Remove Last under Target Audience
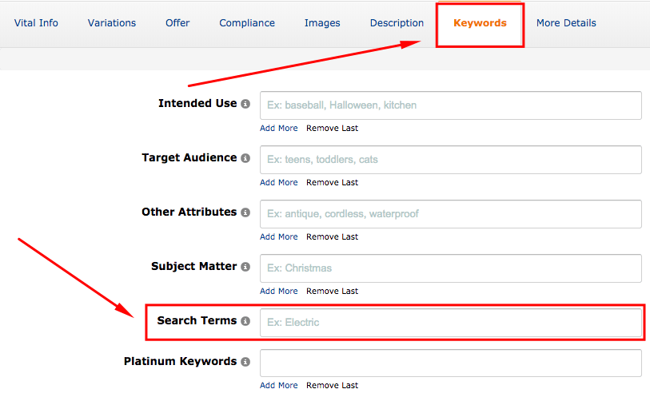 pyautogui.click(x=332, y=183)
